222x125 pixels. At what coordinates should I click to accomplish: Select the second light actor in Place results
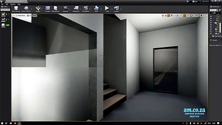(x=3, y=20)
